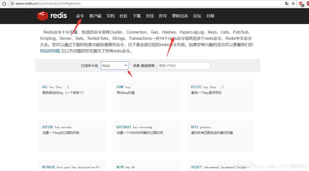Viewport: 309px width, 171px height.
Task: Open the DUMP key command card
Action: [x=146, y=96]
